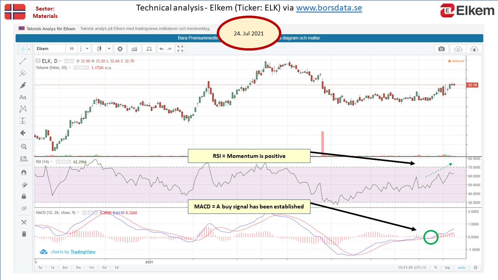The image size is (498, 280).
Task: Pick the brush drawing tool
Action: (x=23, y=85)
